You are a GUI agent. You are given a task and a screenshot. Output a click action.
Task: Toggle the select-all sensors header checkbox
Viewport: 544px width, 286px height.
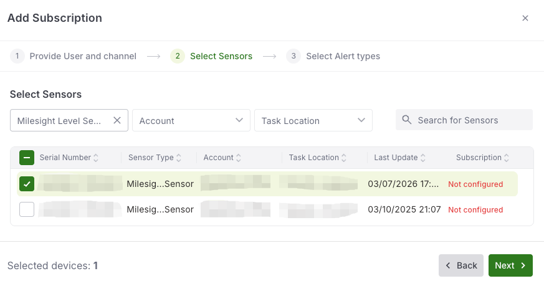pyautogui.click(x=27, y=158)
